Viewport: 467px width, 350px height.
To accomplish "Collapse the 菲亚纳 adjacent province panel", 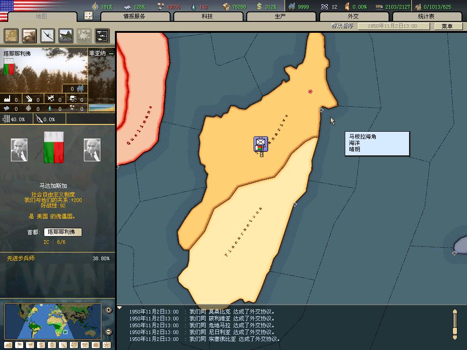I will coord(111,53).
